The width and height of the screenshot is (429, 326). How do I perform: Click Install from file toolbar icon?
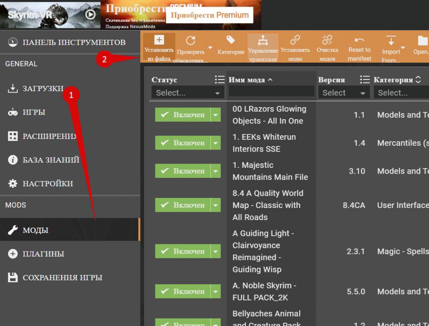pos(159,41)
